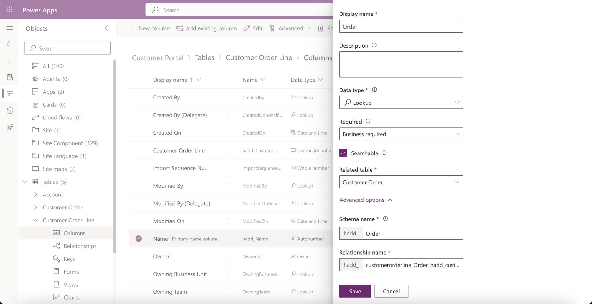Click the Schema name info icon
Viewport: 592px width, 304px height.
point(385,219)
